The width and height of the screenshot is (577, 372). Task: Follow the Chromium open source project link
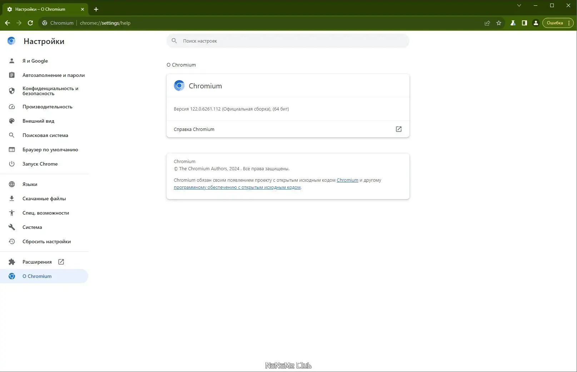click(347, 180)
